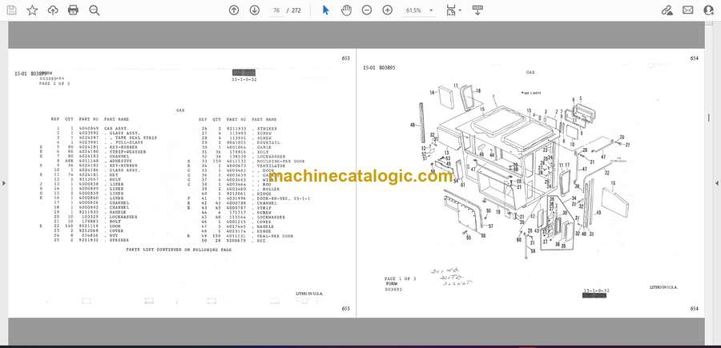721x348 pixels.
Task: Click 'PARTS LIST CONTINUED ON FOLLOWING PAGE'
Action: coord(179,250)
